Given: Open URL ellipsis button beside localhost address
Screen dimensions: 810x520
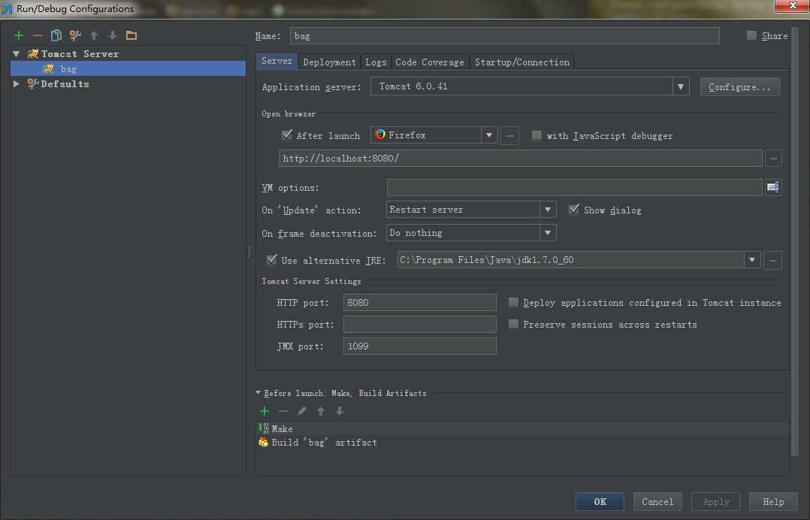Looking at the screenshot, I should [x=773, y=158].
